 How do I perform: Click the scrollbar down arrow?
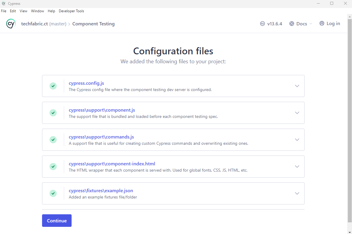click(350, 232)
